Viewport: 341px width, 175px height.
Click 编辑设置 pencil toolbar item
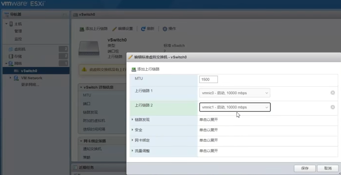tap(123, 29)
